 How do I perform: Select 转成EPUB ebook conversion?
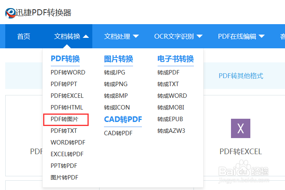[170, 119]
